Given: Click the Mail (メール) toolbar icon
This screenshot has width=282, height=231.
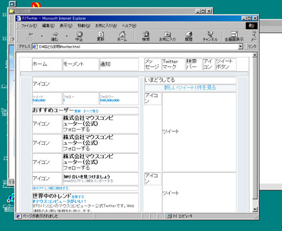Looking at the screenshot, I should click(254, 36).
